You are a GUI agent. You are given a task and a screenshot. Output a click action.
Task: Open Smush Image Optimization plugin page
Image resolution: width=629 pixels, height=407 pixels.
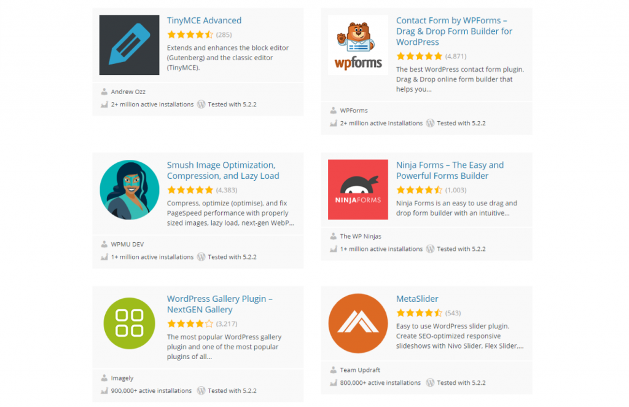pyautogui.click(x=222, y=170)
